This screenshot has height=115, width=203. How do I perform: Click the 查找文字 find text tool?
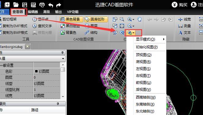point(42,26)
